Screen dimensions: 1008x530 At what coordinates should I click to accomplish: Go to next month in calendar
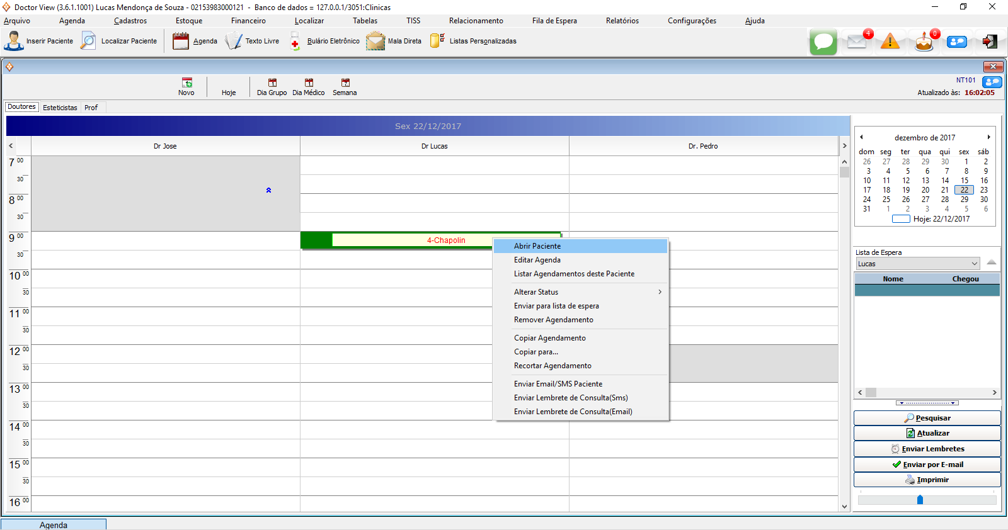(988, 137)
